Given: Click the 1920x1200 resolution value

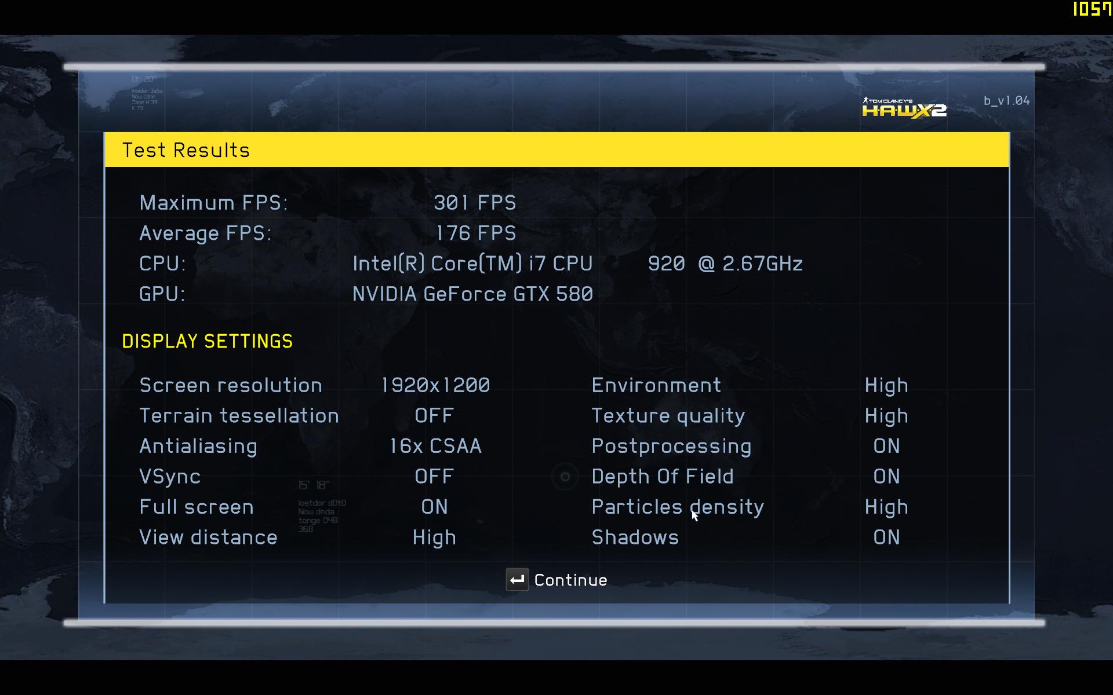Looking at the screenshot, I should 435,385.
